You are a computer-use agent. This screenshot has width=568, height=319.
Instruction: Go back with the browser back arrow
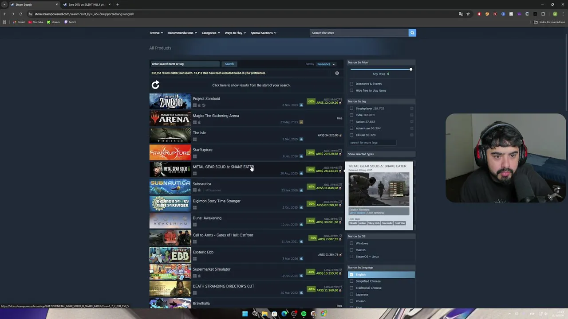click(x=5, y=14)
